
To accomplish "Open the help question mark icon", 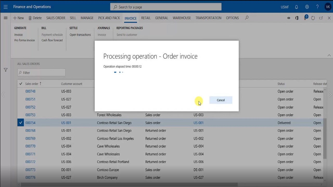I will point(317,7).
